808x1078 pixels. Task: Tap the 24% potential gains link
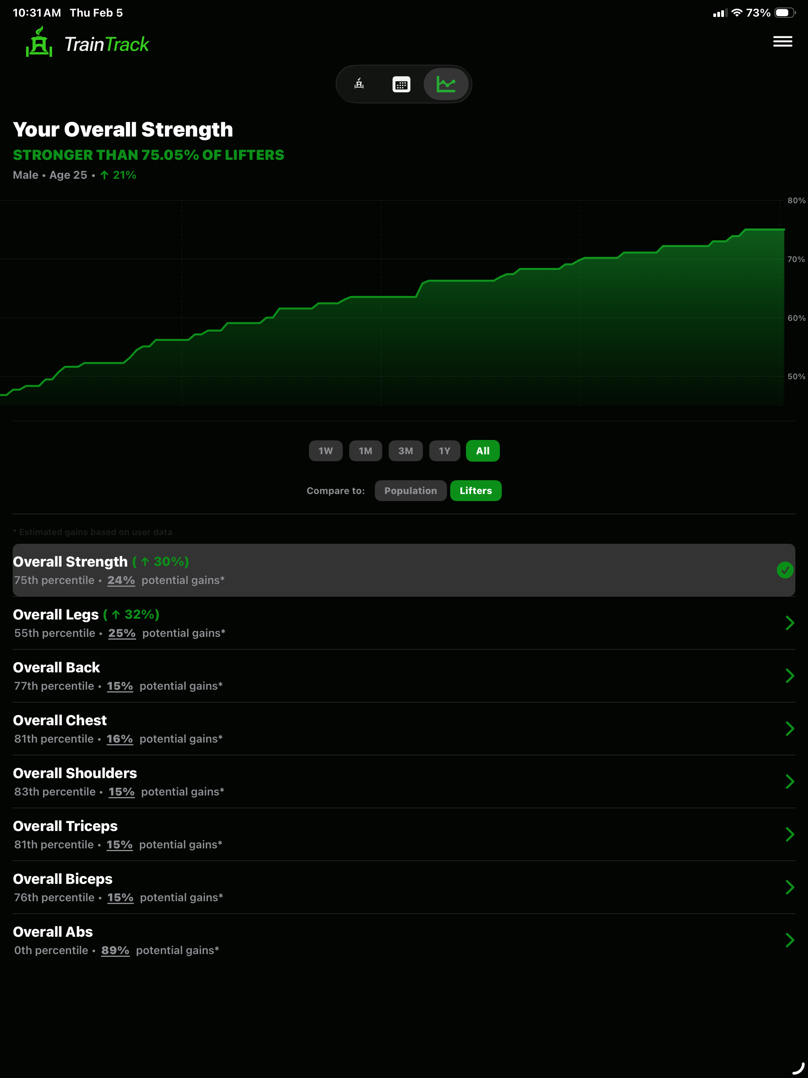point(121,580)
